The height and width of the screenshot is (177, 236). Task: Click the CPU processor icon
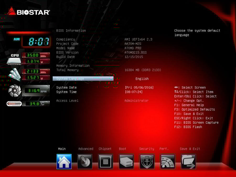[14, 59]
